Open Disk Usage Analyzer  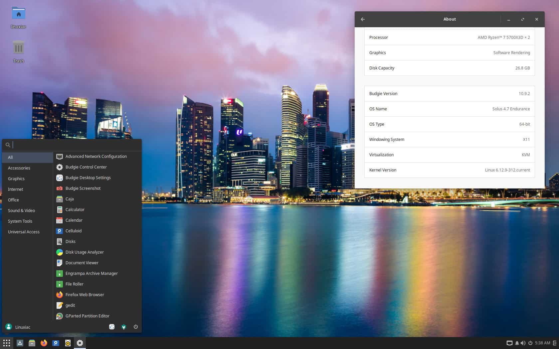[x=85, y=252]
